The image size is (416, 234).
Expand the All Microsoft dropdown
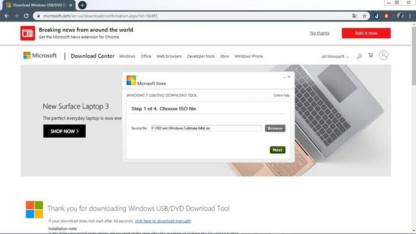[335, 57]
